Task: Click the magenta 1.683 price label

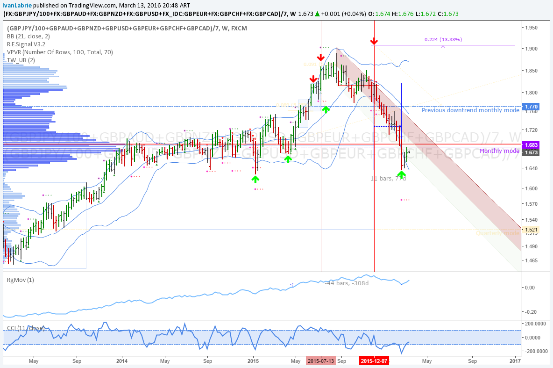Action: click(531, 145)
